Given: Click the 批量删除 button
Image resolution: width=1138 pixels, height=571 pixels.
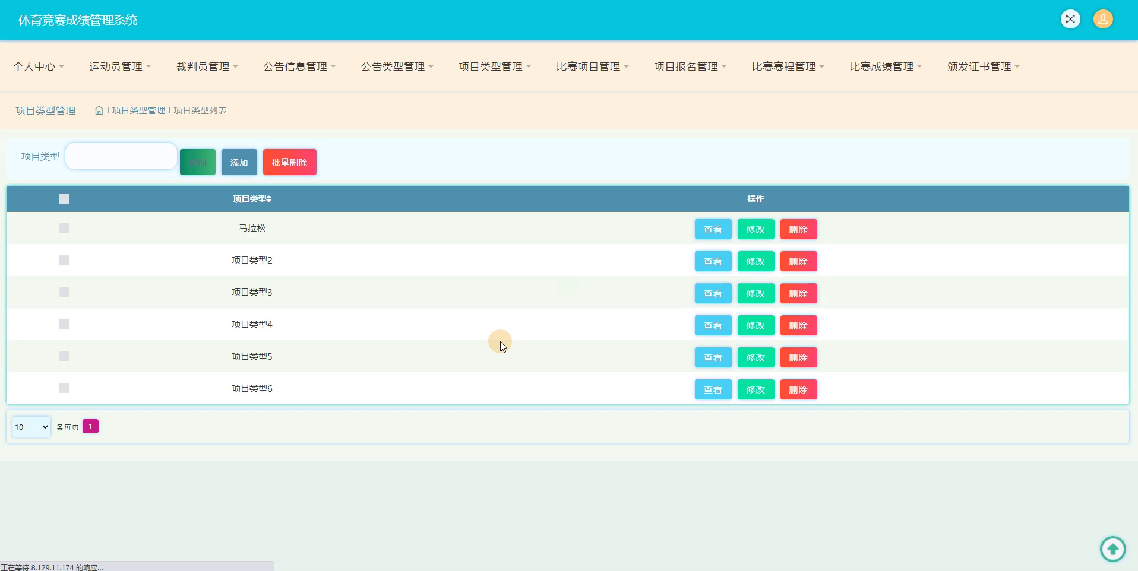Looking at the screenshot, I should (290, 162).
